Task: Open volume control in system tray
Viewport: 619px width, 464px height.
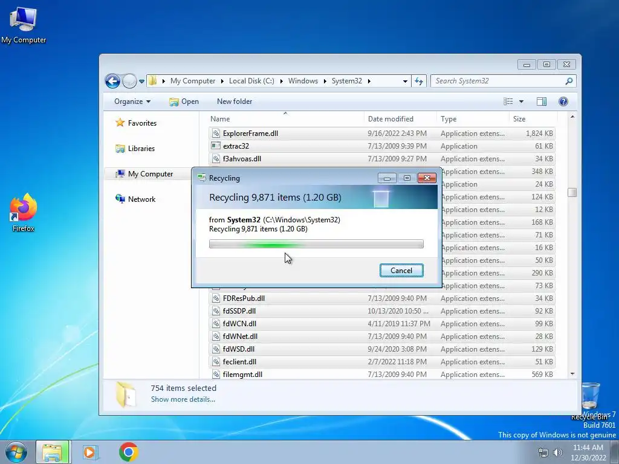Action: click(558, 453)
